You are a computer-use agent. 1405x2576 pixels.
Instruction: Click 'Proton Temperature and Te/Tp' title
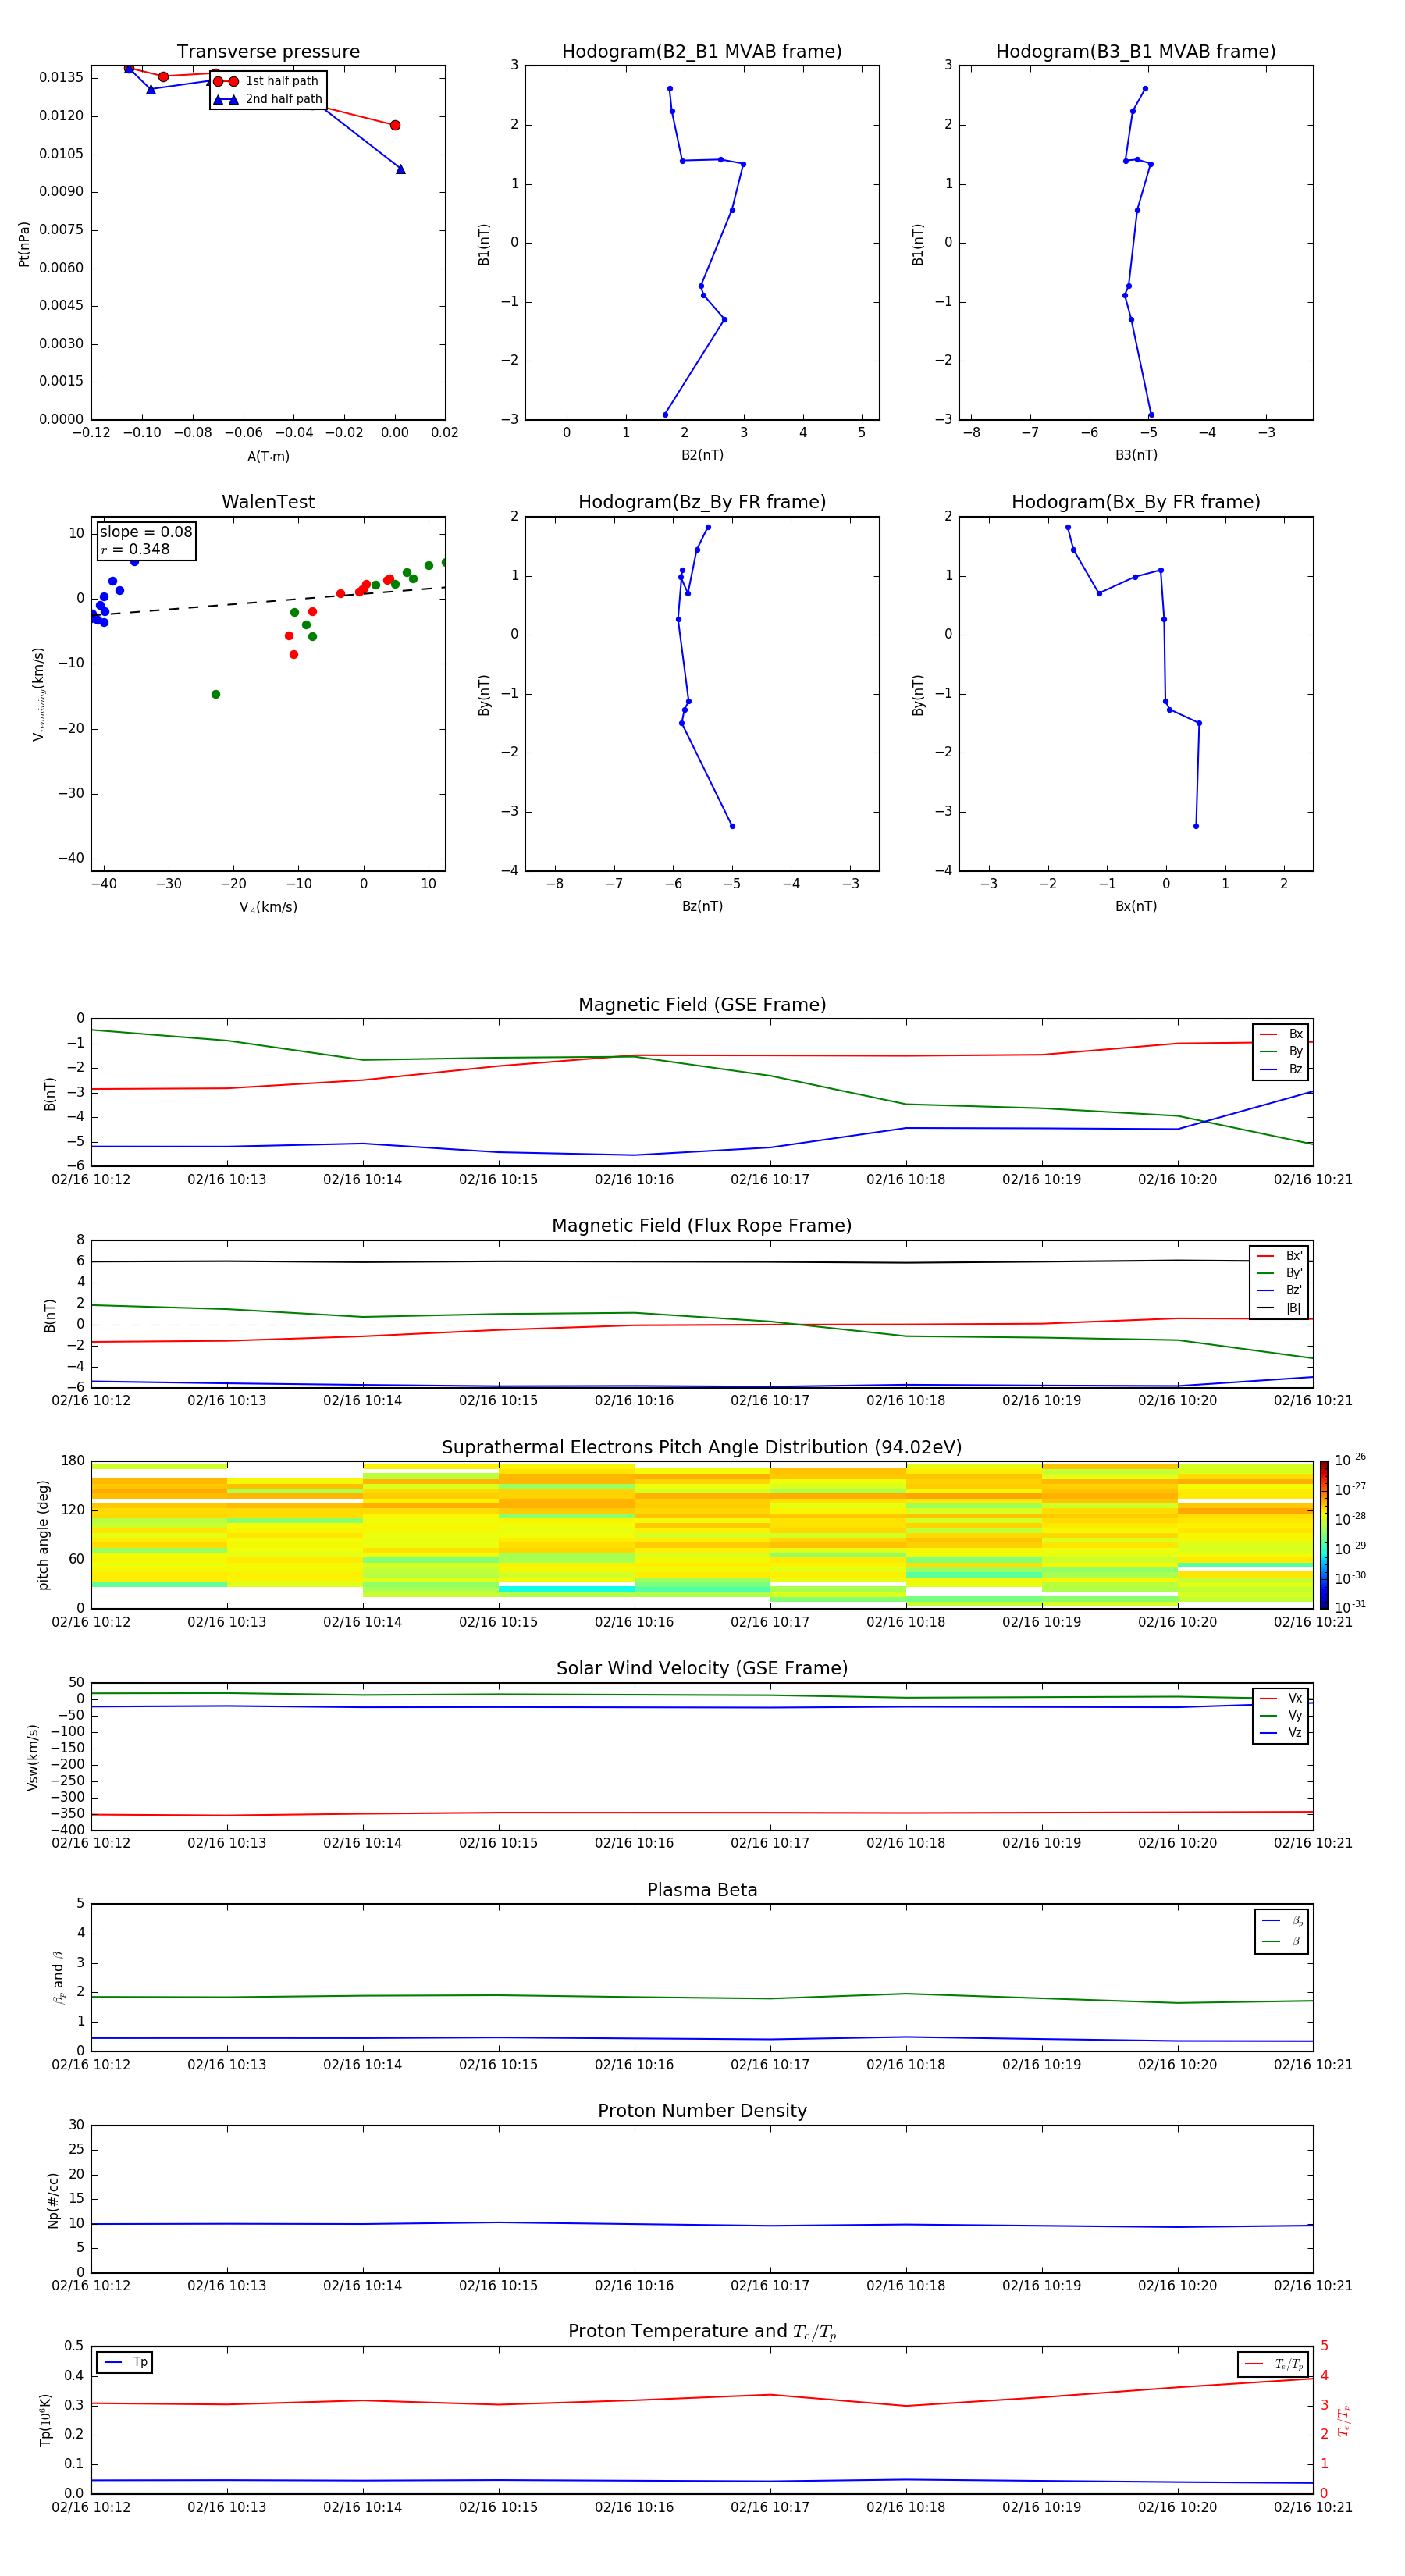702,2332
